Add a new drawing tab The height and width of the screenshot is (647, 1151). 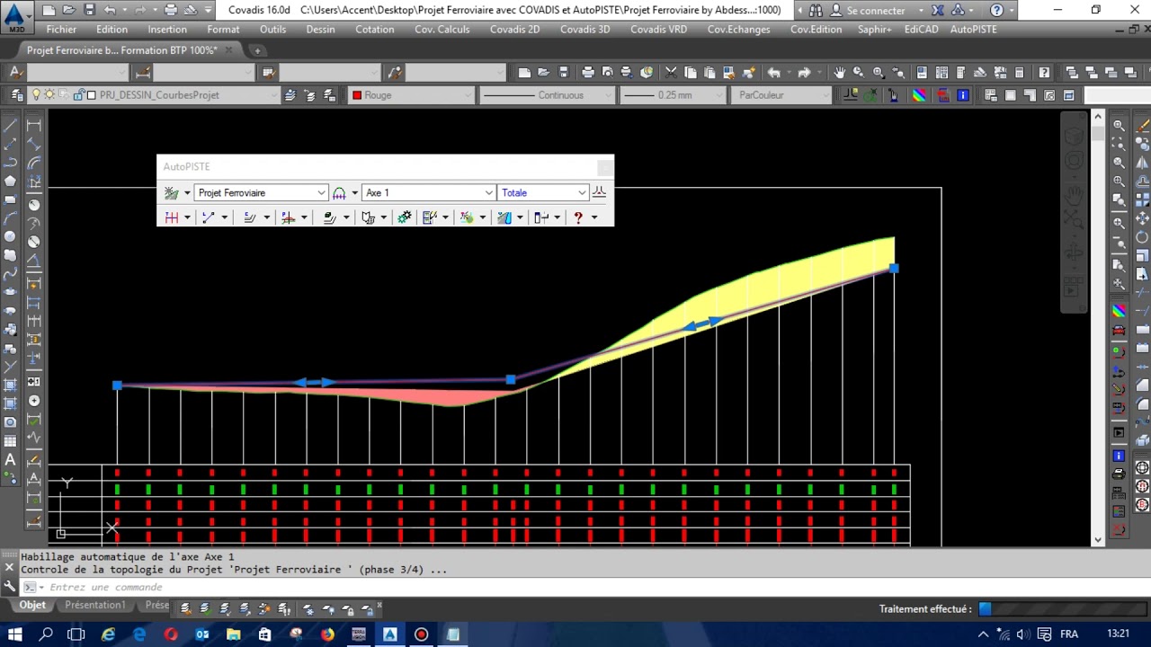[x=257, y=50]
